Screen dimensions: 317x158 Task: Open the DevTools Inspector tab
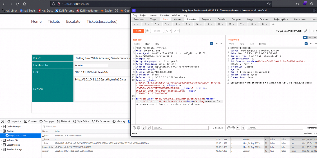click(x=14, y=121)
